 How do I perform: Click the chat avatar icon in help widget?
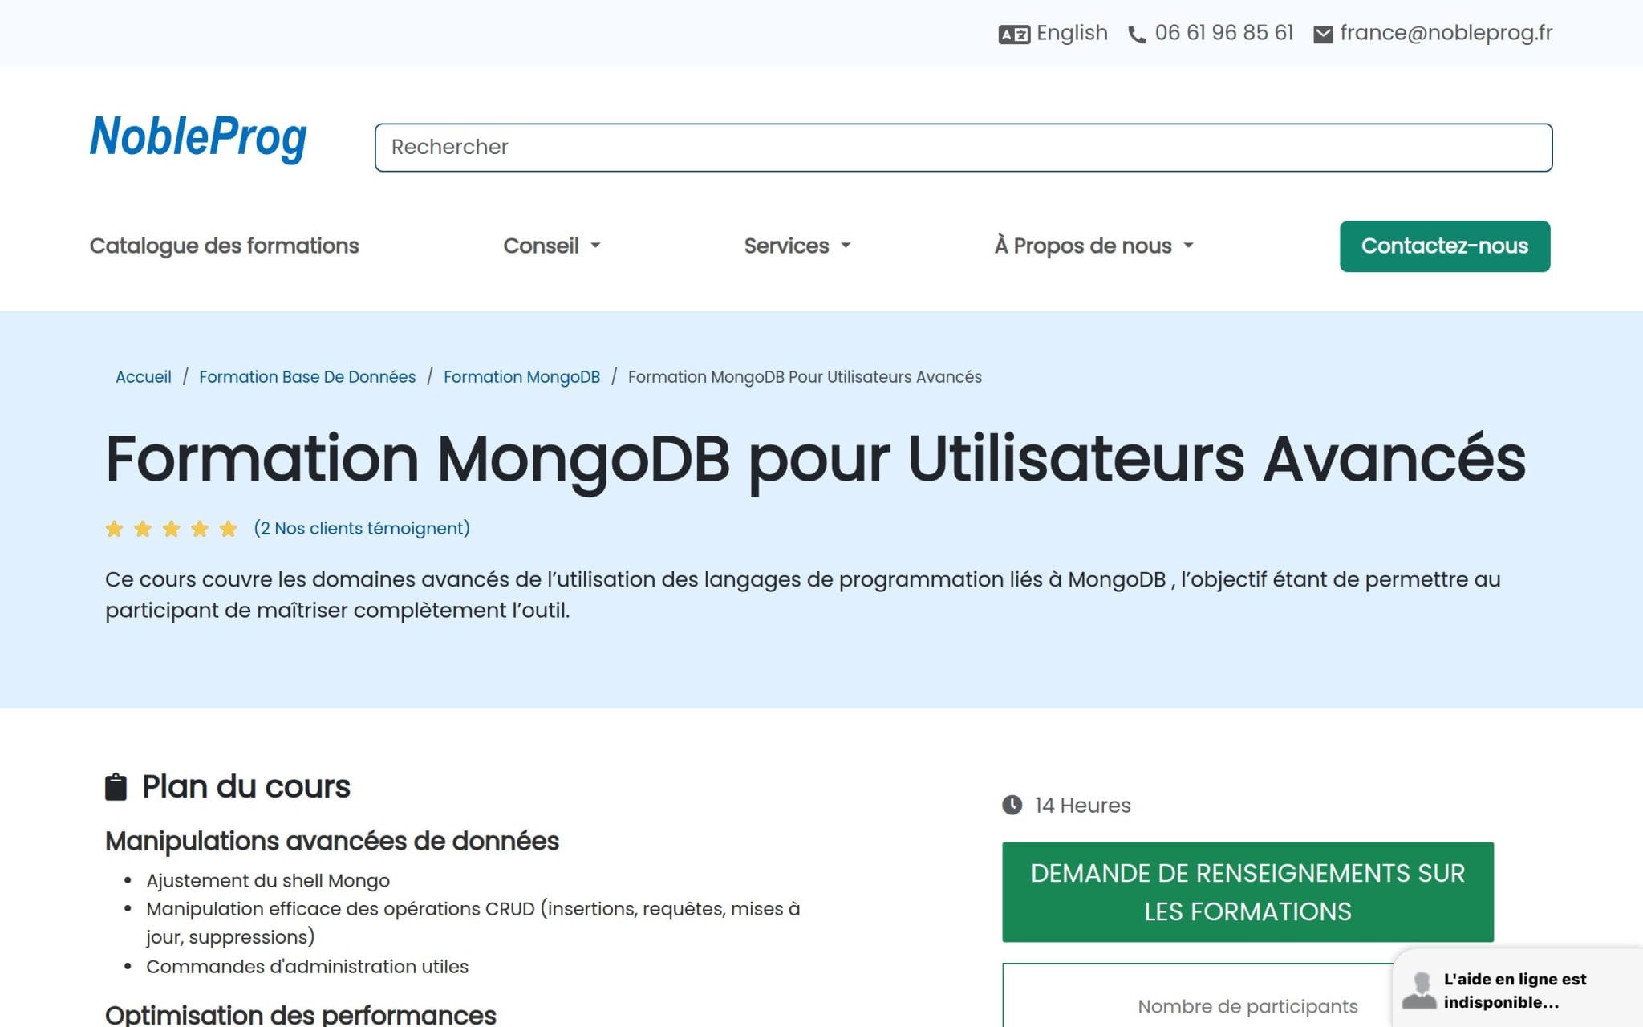[1419, 991]
